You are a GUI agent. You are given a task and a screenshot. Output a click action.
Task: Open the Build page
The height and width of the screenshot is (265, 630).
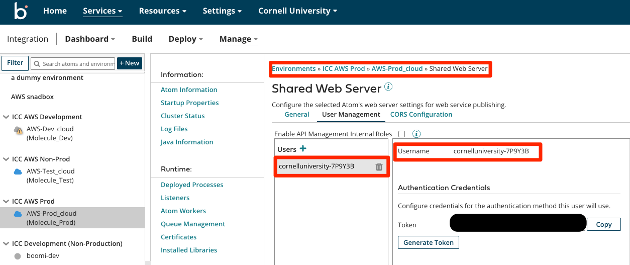(x=142, y=39)
